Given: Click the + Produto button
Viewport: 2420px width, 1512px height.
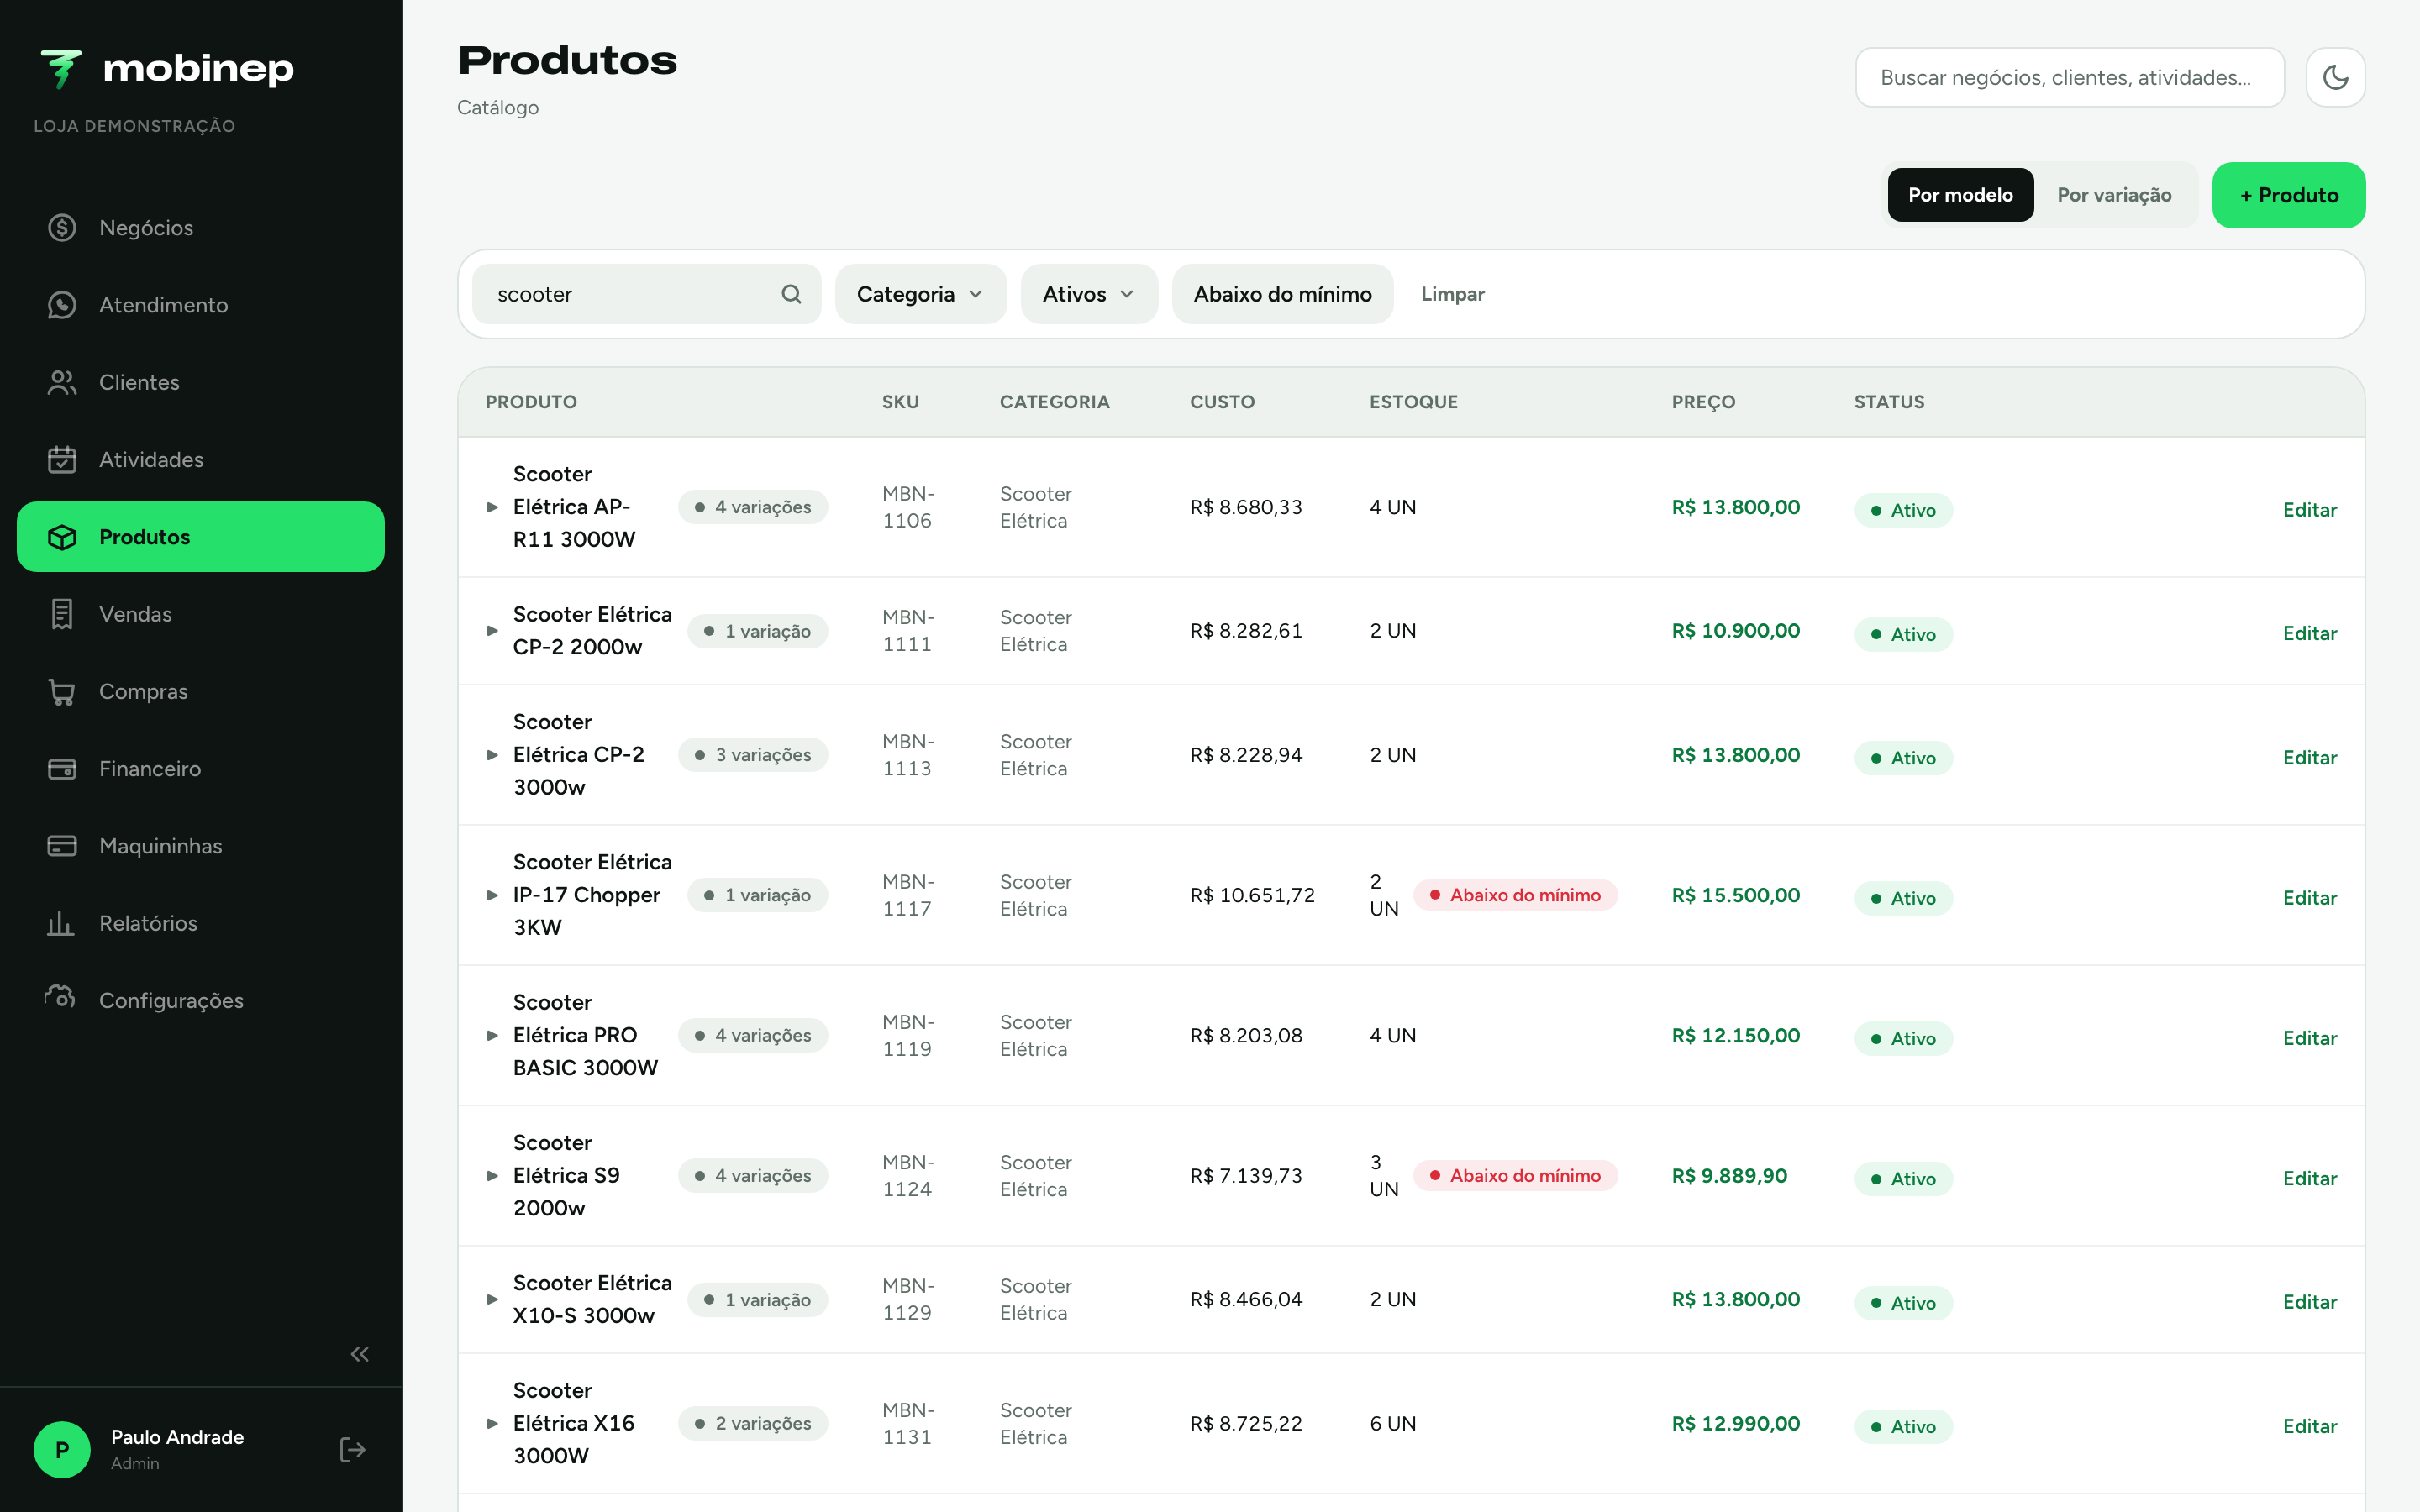Looking at the screenshot, I should tap(2288, 195).
